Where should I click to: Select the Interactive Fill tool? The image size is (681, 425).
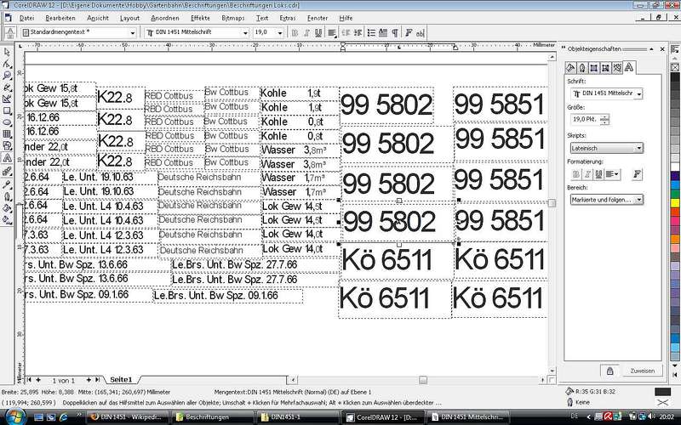7,220
